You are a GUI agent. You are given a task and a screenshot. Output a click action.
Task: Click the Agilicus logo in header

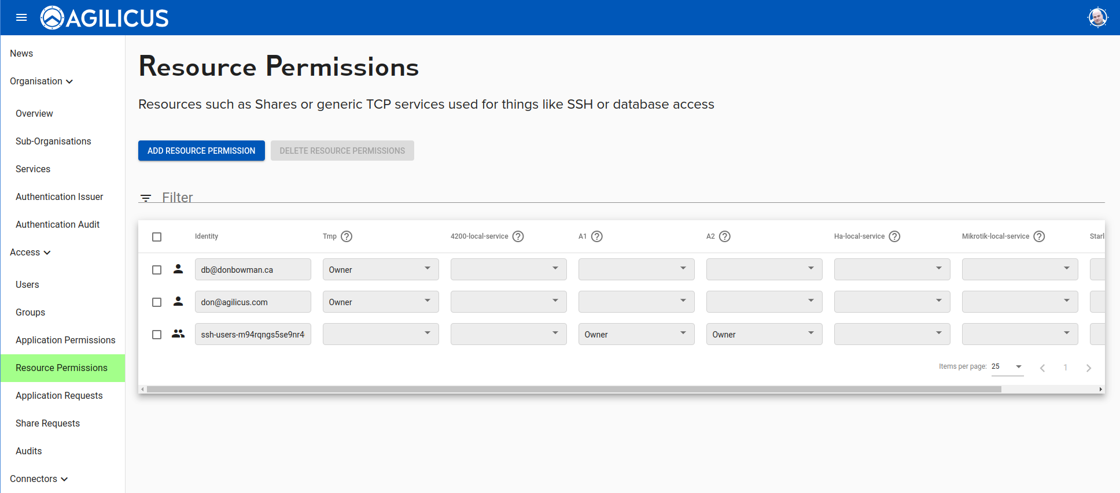(105, 18)
